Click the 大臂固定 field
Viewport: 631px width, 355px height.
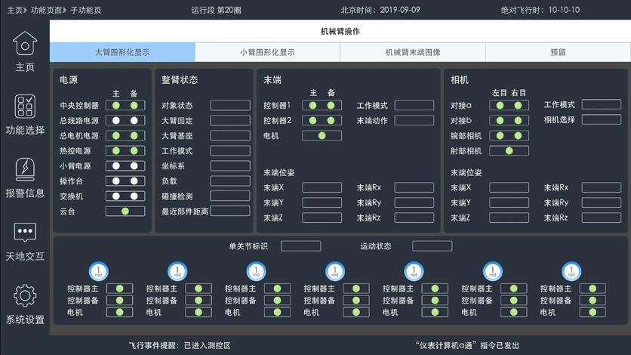pos(230,120)
